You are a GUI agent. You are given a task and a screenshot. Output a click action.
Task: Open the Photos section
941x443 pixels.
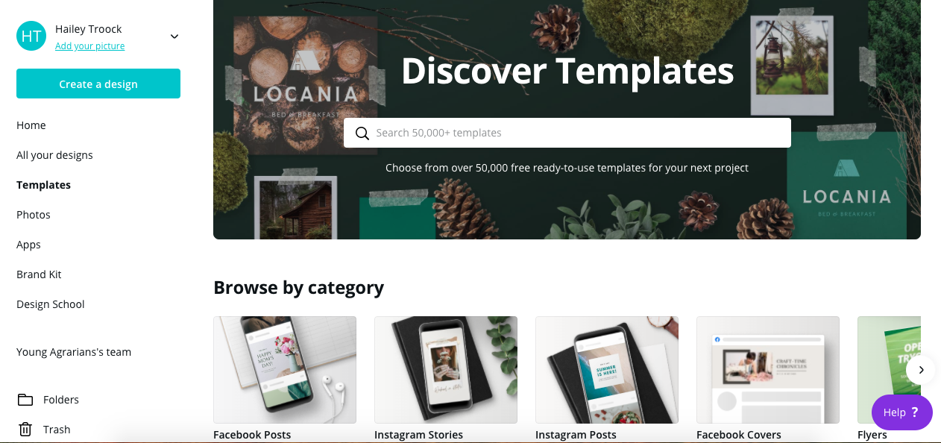[x=34, y=215]
